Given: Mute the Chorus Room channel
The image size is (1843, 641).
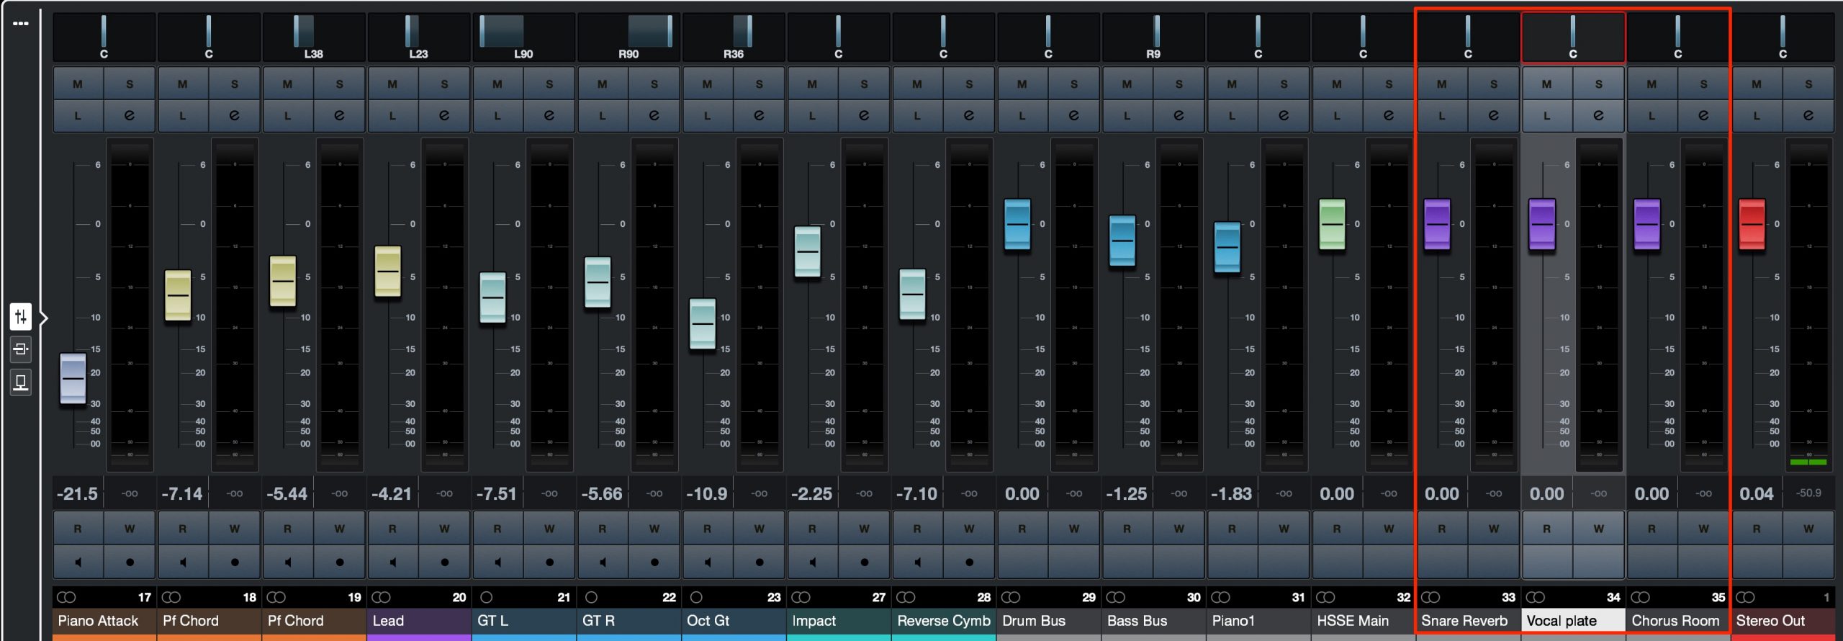Looking at the screenshot, I should [x=1652, y=84].
